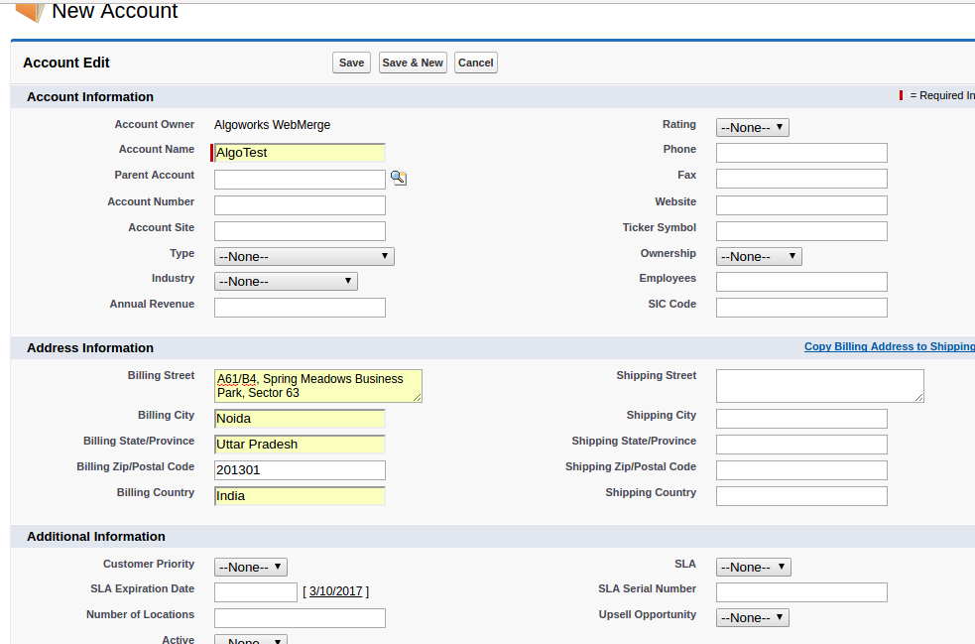Expand the Type dropdown
The width and height of the screenshot is (975, 644).
click(304, 257)
